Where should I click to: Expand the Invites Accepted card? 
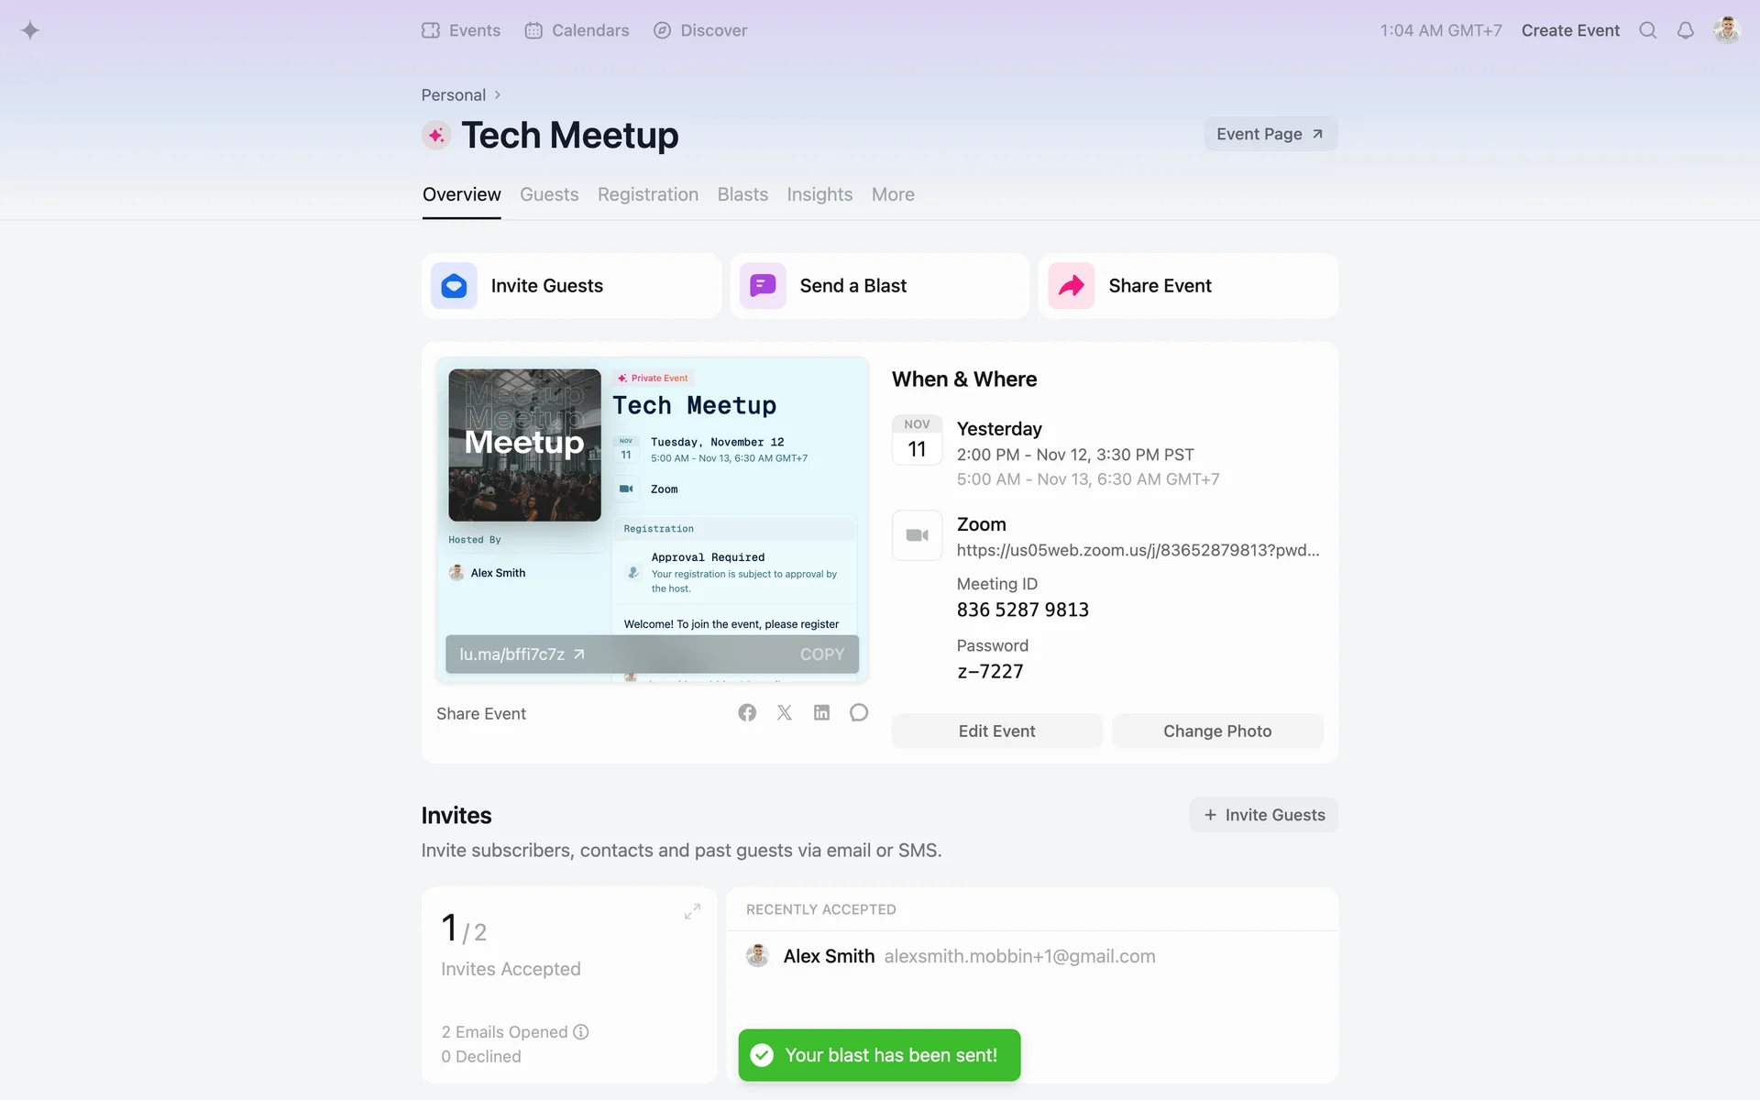[692, 911]
